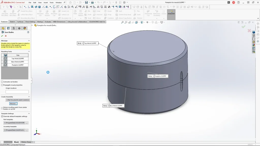
Task: Click the Print icon in top toolbar
Action: [92, 3]
